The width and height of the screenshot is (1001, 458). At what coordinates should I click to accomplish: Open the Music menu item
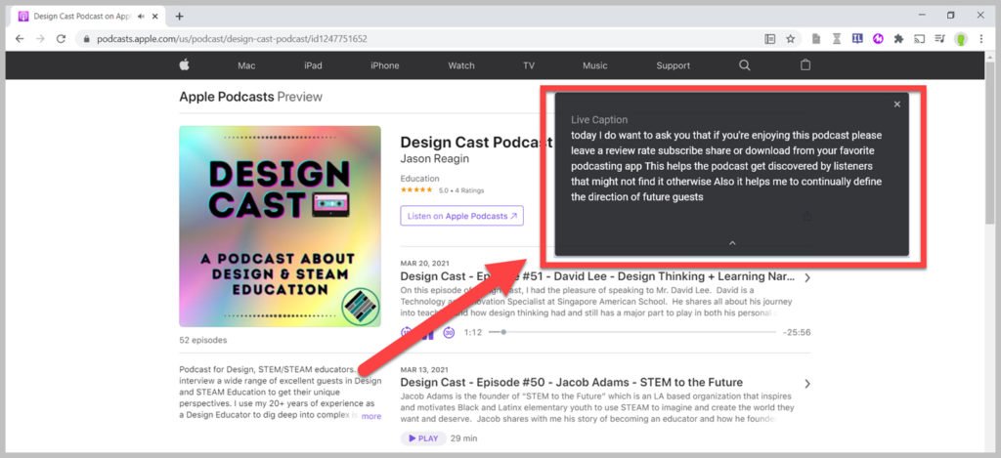click(x=595, y=65)
